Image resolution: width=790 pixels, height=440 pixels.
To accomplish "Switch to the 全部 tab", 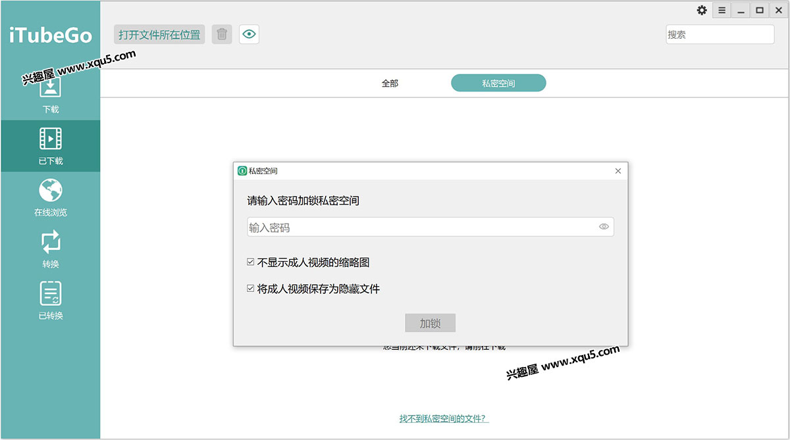I will (390, 84).
